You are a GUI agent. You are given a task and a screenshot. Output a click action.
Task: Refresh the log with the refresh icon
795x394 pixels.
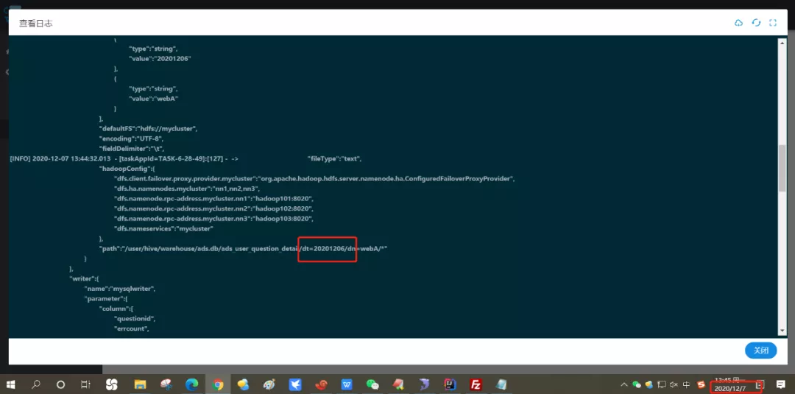pos(756,23)
